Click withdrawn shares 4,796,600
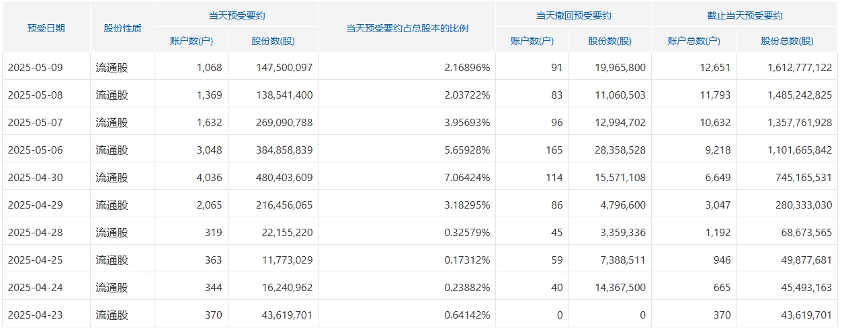Viewport: 842px width, 332px height. pos(624,205)
